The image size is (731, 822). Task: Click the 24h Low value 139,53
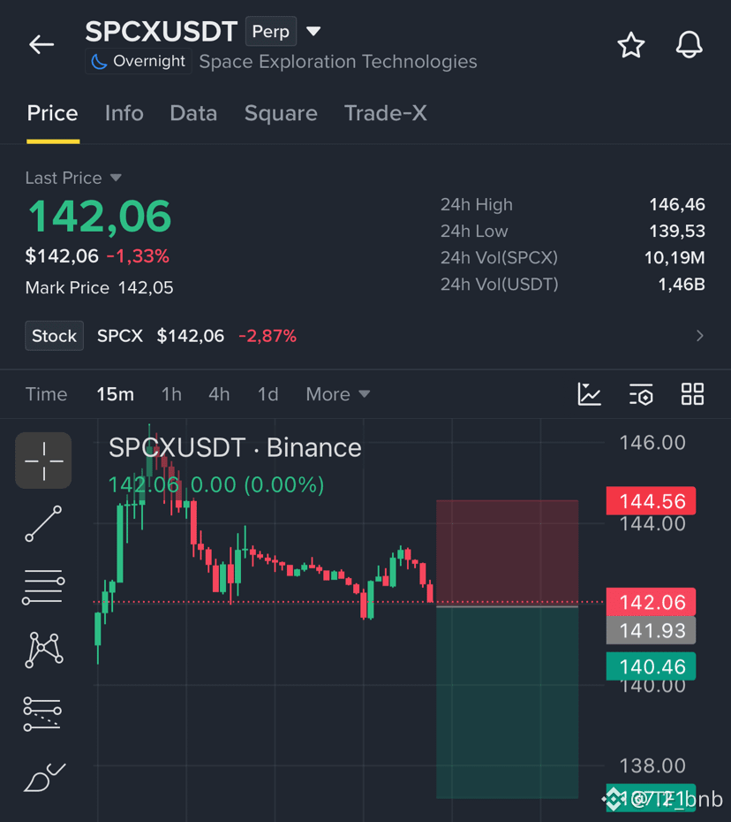tap(677, 232)
